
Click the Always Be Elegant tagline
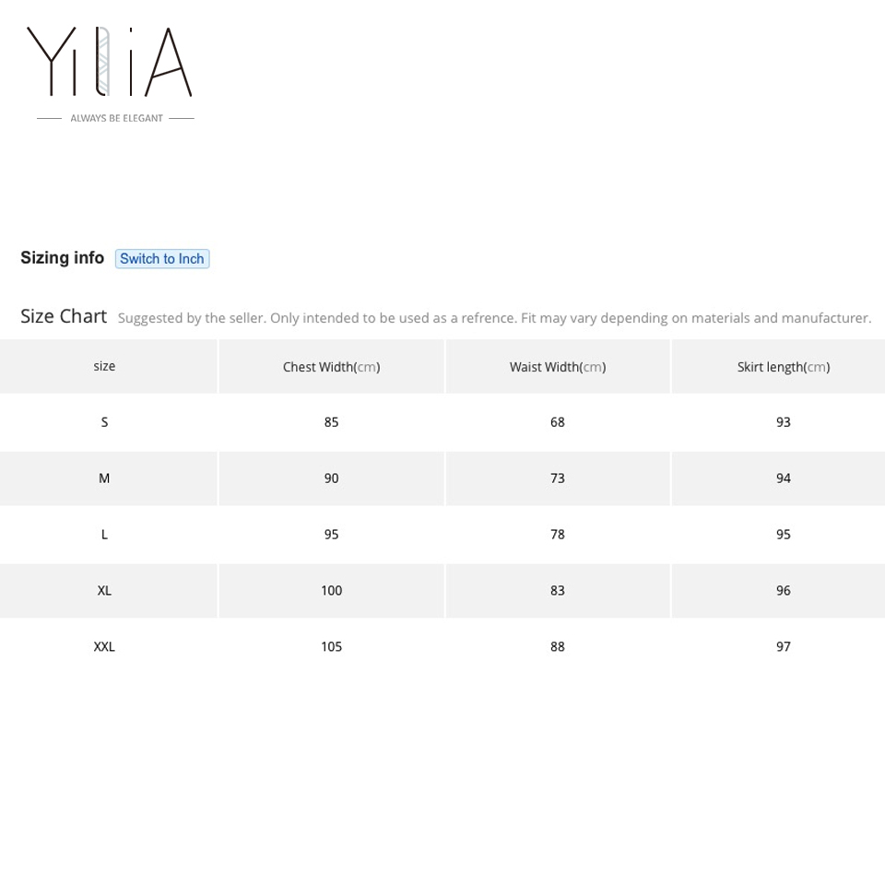[x=116, y=118]
